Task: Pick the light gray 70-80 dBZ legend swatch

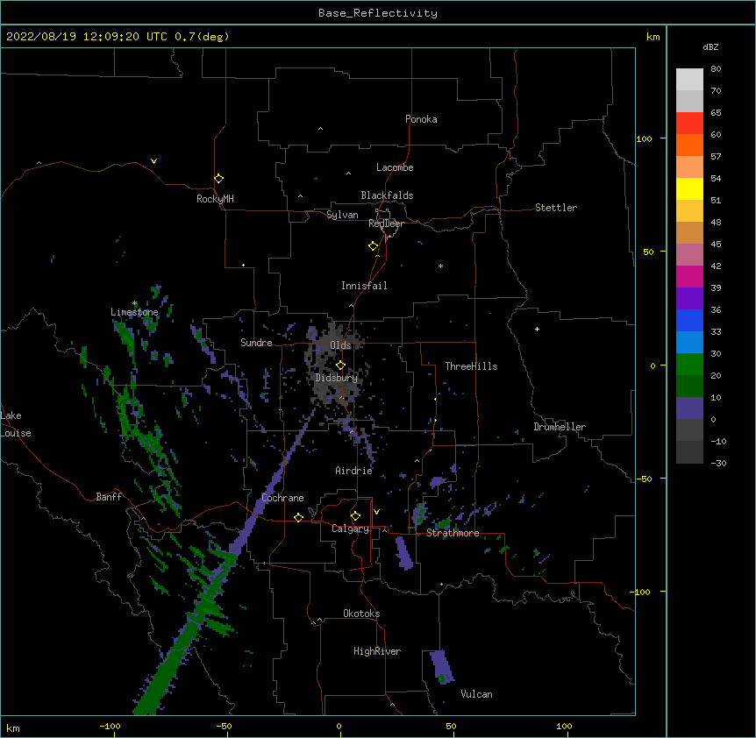Action: 689,80
